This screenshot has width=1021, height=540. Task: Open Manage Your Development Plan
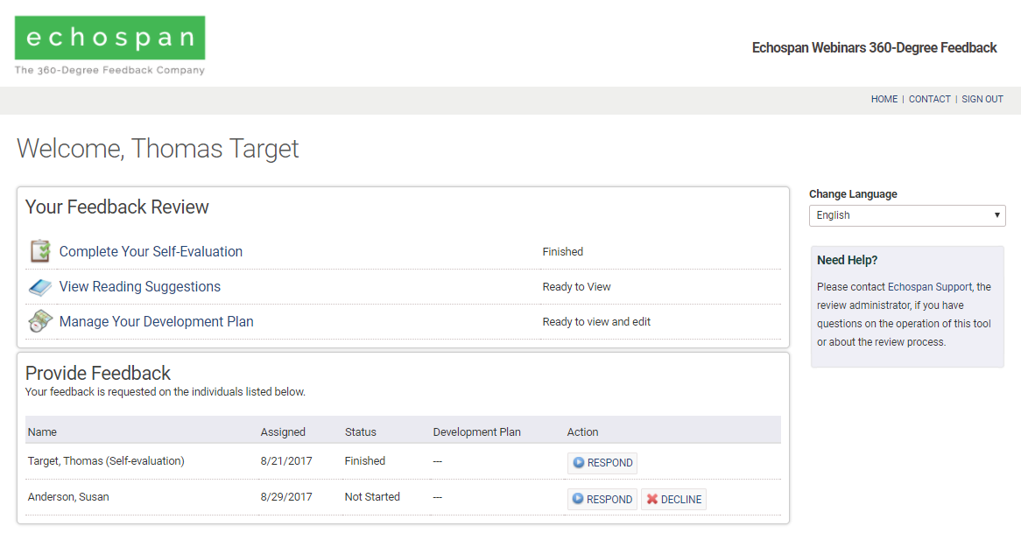(156, 322)
